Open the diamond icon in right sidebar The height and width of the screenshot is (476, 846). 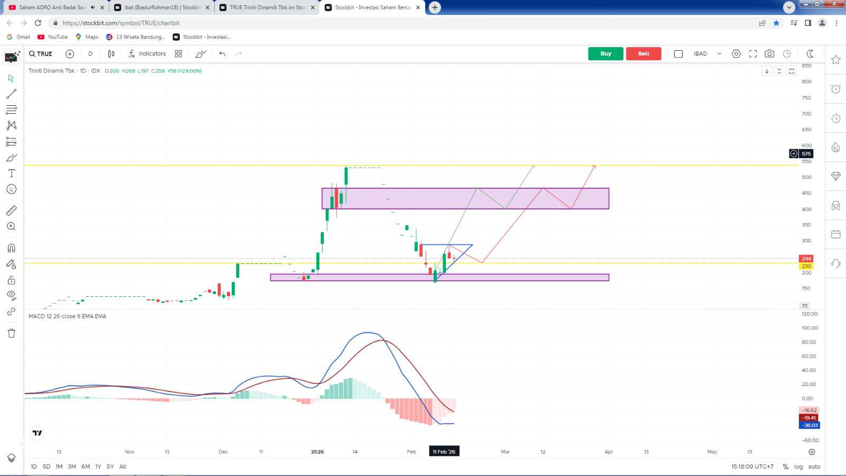tap(836, 176)
